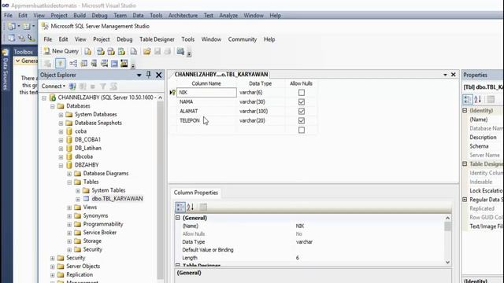Click the Set Primary Key icon
This screenshot has width=504, height=283.
(x=60, y=63)
